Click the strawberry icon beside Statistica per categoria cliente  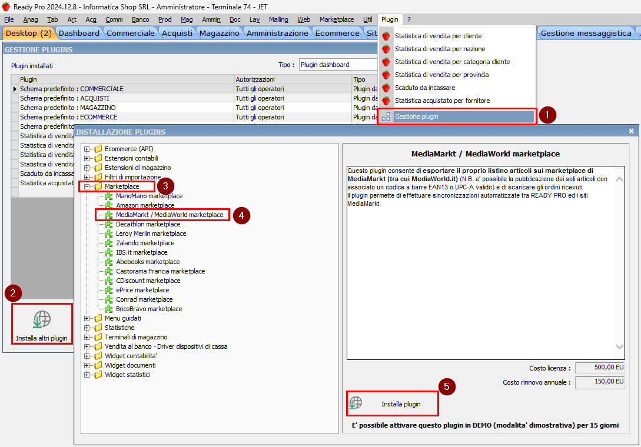point(386,62)
